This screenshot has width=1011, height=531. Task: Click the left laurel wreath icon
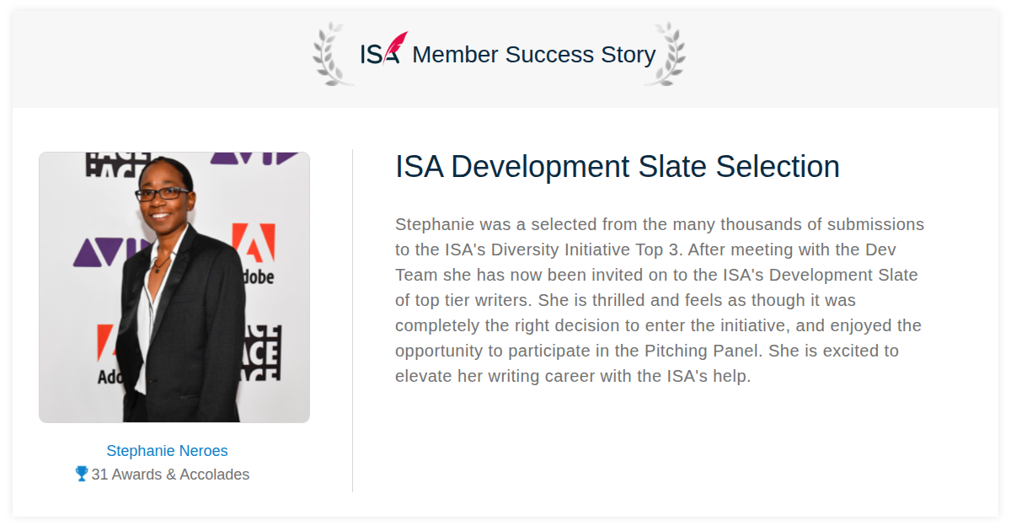coord(329,54)
